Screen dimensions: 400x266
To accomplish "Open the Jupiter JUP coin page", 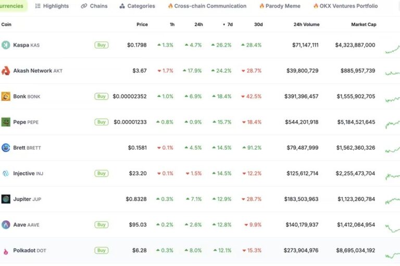I will click(27, 199).
